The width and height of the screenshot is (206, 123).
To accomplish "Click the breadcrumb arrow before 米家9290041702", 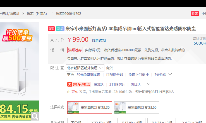I will point(52,13).
